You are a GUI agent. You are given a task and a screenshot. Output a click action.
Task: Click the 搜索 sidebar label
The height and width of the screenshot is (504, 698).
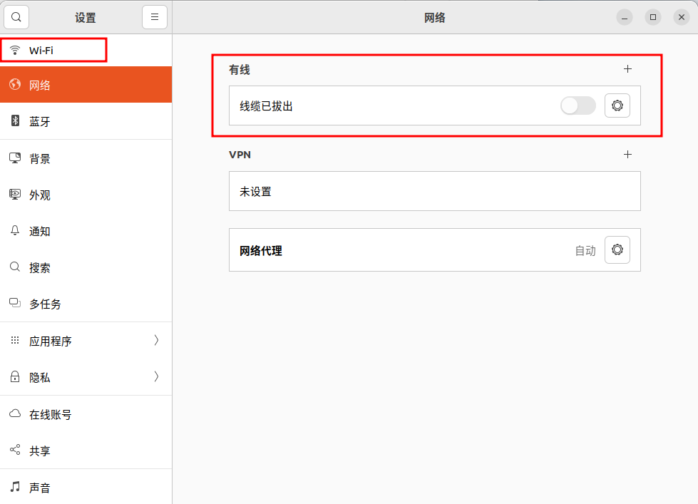click(40, 267)
